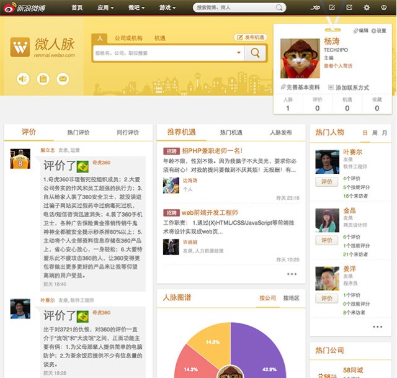This screenshot has height=378, width=397.
Task: Click 许娟娟 name link
Action: tap(190, 242)
